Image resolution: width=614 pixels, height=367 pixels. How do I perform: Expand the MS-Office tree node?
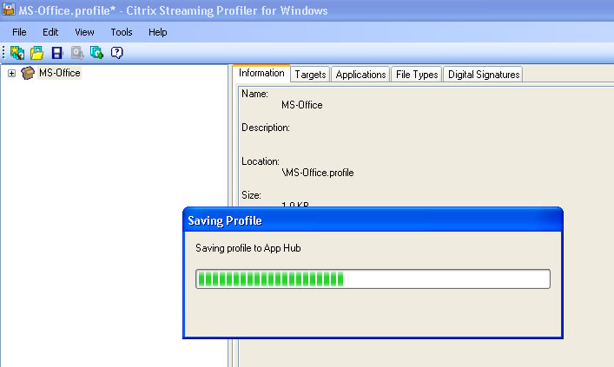tap(12, 73)
